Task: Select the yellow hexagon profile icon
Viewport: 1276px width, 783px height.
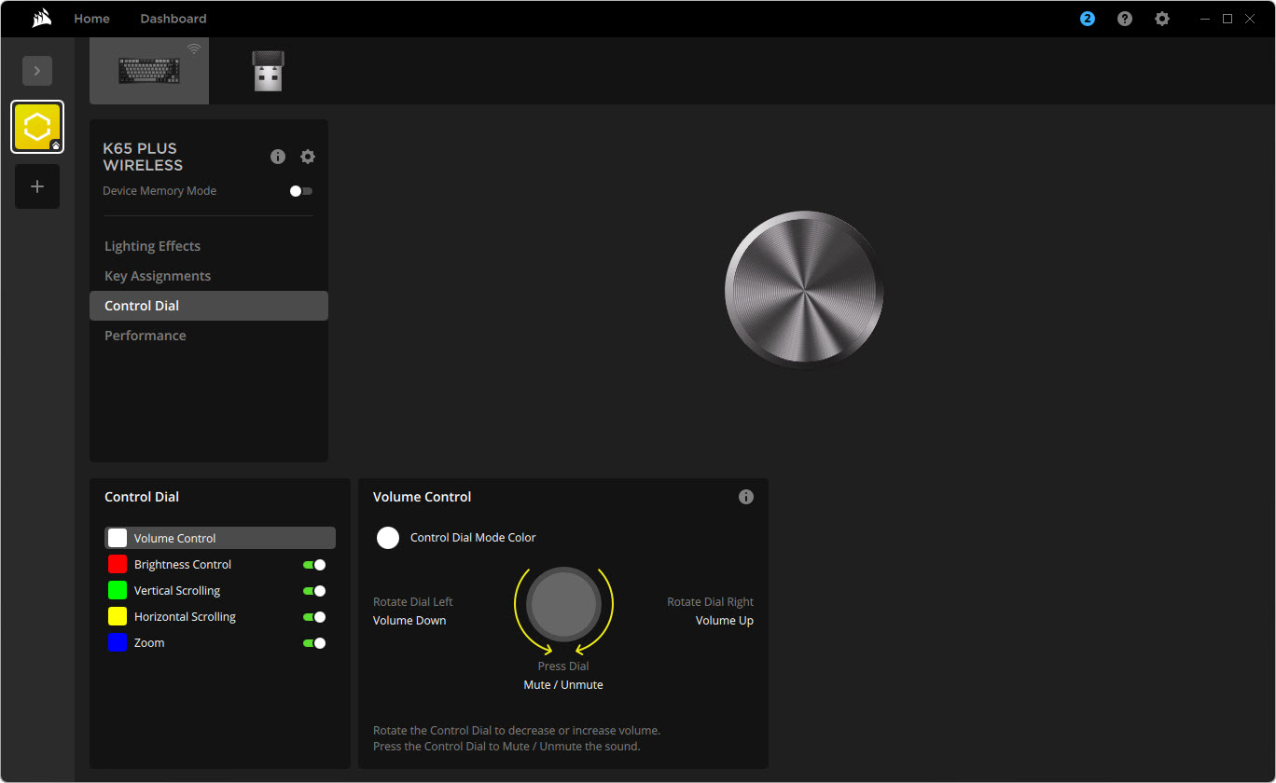Action: click(x=37, y=127)
